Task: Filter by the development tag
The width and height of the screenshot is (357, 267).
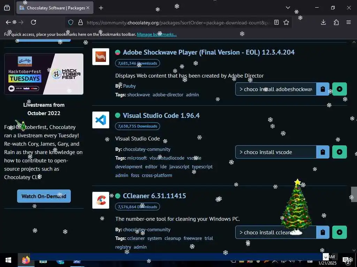Action: [129, 167]
